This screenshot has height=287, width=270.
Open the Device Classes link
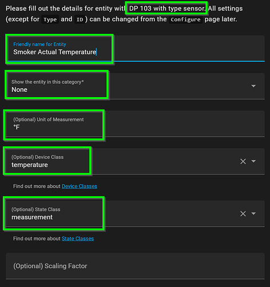coord(80,186)
